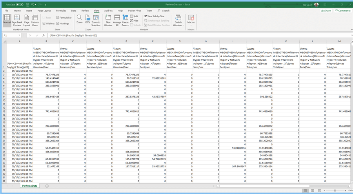
Task: Switch to the Power Pivot tab
Action: pyautogui.click(x=134, y=11)
